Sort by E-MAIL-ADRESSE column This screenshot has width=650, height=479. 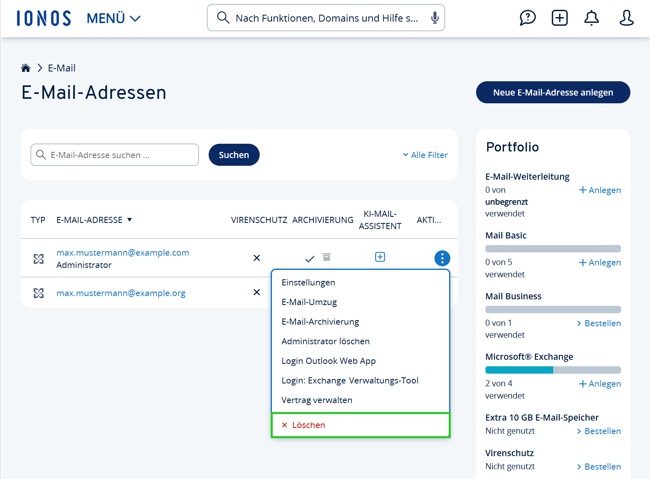pos(94,220)
